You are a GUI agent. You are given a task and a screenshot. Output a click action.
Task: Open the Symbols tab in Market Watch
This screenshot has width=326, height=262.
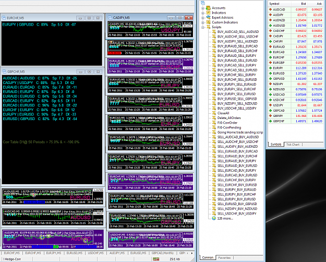[276, 144]
